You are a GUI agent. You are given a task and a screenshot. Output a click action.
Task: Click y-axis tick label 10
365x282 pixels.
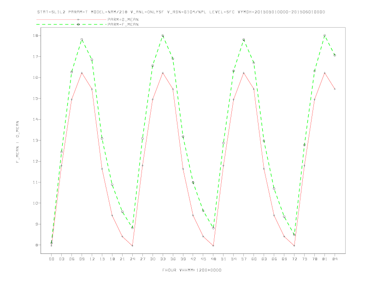(35, 203)
